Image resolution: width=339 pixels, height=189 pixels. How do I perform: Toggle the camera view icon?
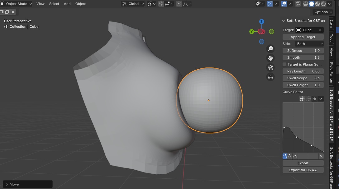click(x=270, y=67)
